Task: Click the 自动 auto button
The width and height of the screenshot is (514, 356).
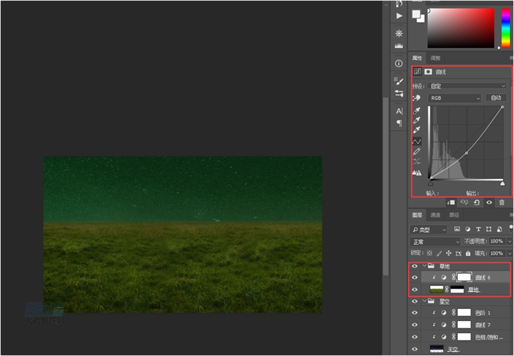Action: pyautogui.click(x=496, y=98)
